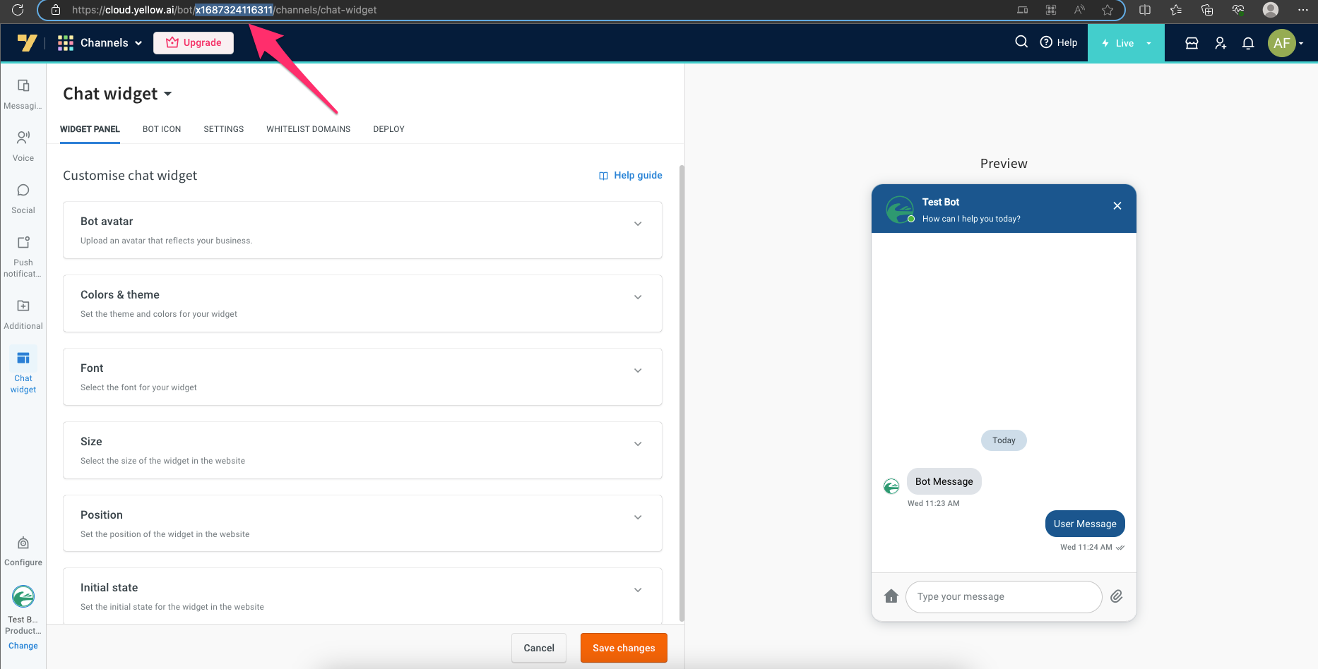Image resolution: width=1318 pixels, height=669 pixels.
Task: Click the Test Bot avatar in preview header
Action: click(900, 210)
